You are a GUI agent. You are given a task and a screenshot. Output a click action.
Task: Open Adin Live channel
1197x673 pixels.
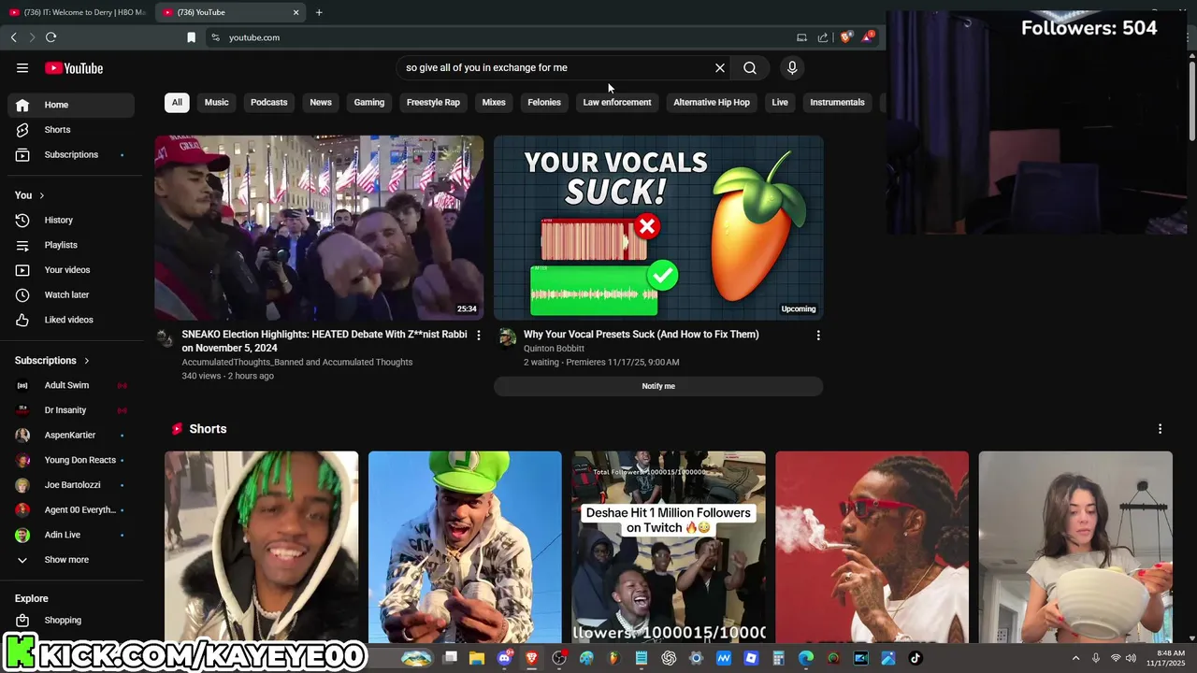coord(71,535)
